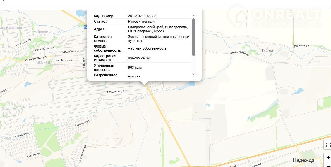Click the popup's scroll-up arrow
Viewport: 331px width, 167px height.
[x=193, y=16]
